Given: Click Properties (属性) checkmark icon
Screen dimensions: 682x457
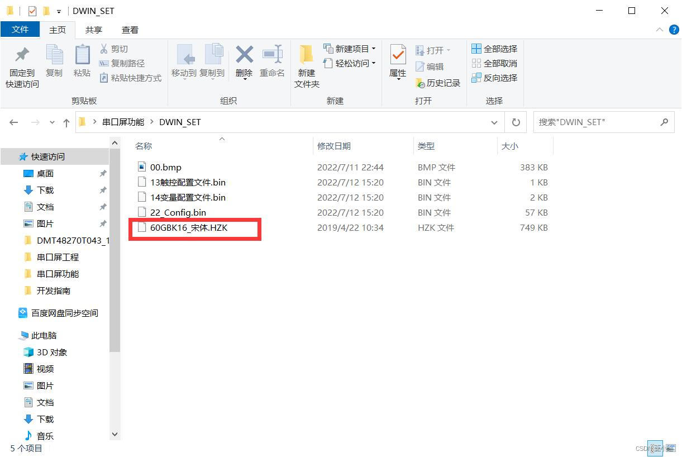Looking at the screenshot, I should (x=398, y=55).
